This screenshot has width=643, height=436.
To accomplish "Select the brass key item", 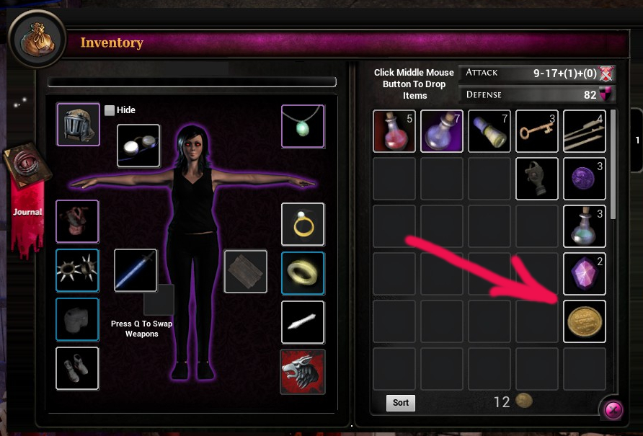I will 537,131.
